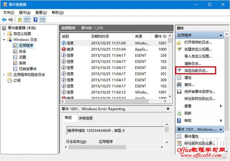Open the 查看 submenu arrow in actions
This screenshot has width=230, height=161.
point(221,106)
